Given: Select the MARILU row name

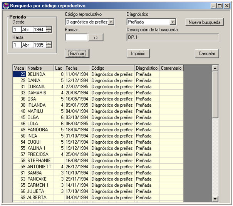Looking at the screenshot, I should point(40,111).
